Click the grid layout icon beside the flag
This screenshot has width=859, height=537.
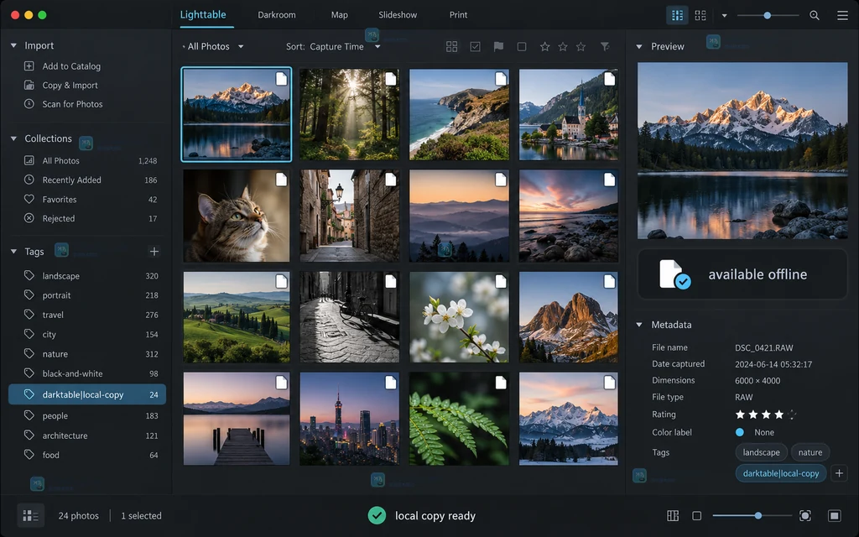click(x=451, y=47)
